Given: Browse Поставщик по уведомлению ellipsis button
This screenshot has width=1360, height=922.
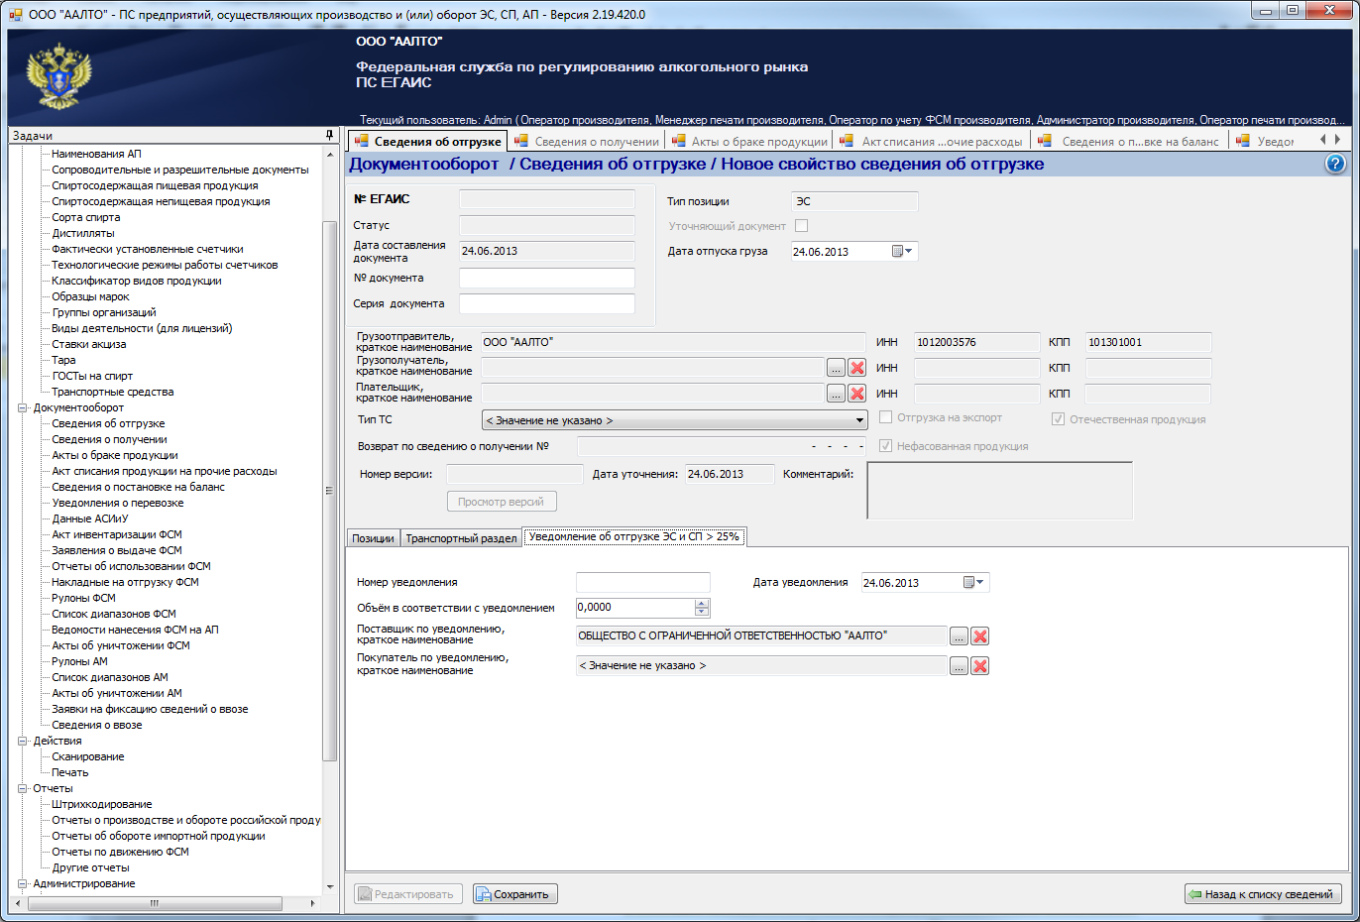Looking at the screenshot, I should (x=959, y=636).
